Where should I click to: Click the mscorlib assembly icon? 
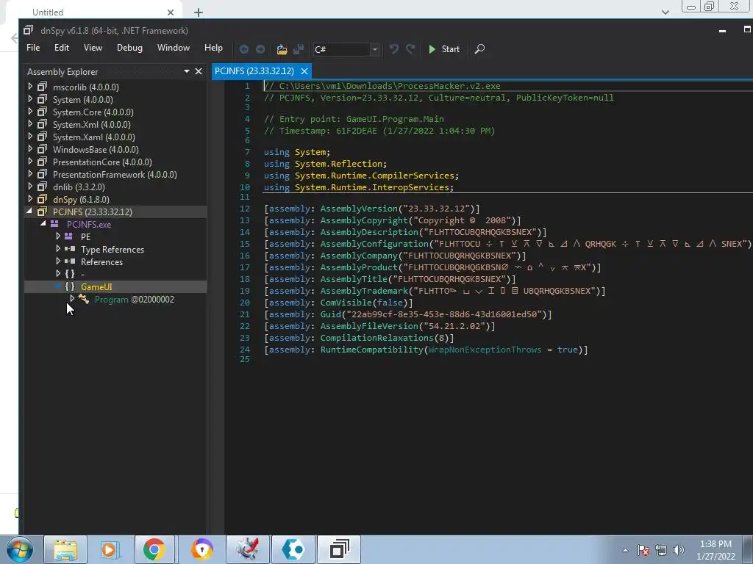(x=42, y=87)
